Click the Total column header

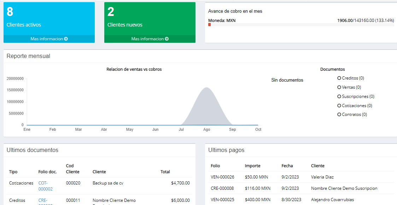165,172
